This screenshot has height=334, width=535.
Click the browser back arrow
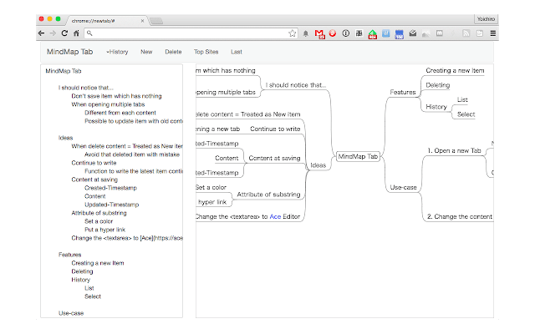click(42, 33)
